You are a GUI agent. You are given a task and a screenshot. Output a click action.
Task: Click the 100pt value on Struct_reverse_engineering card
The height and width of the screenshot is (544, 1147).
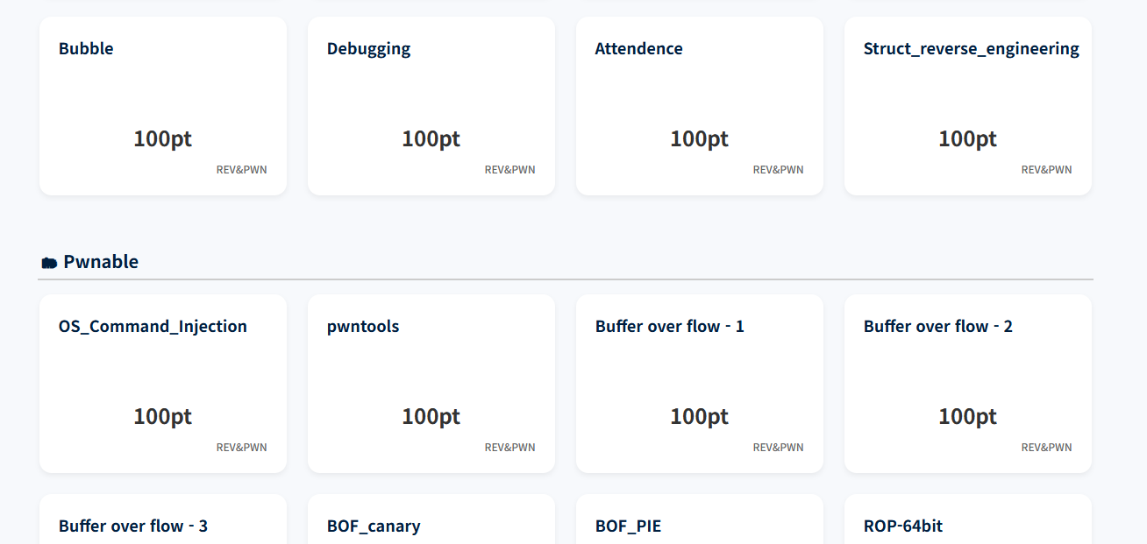[967, 138]
